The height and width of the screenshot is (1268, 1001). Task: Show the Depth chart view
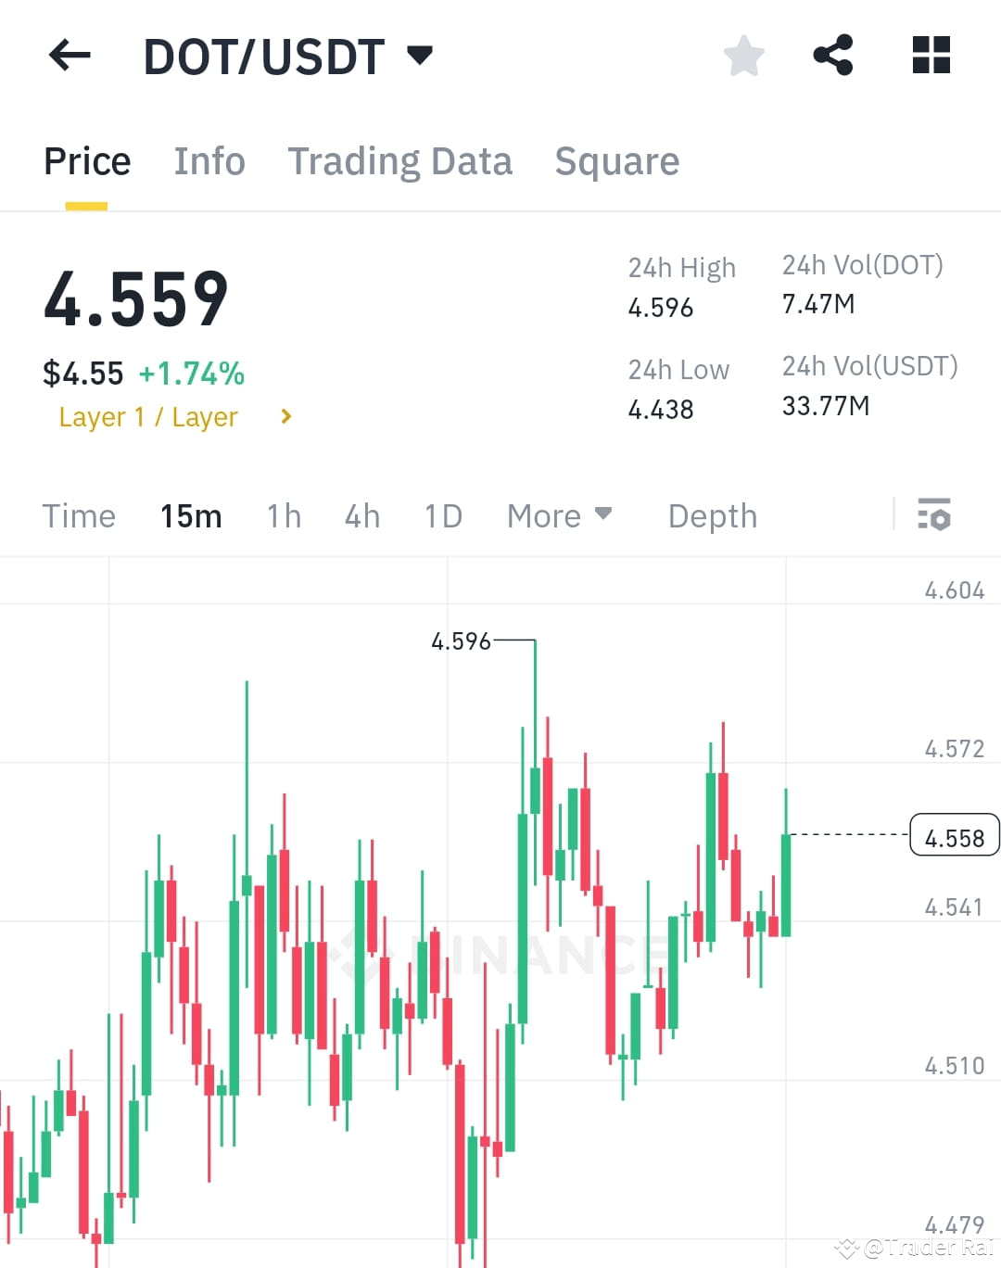click(x=712, y=515)
